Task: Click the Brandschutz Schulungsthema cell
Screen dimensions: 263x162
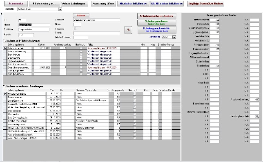Action: click(x=19, y=55)
